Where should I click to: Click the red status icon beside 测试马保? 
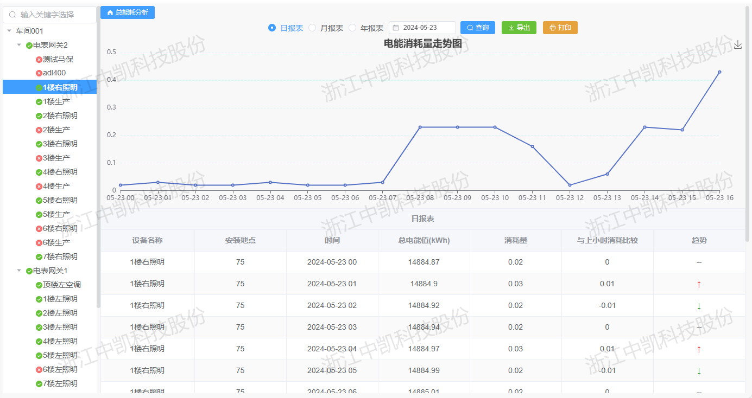tap(39, 60)
